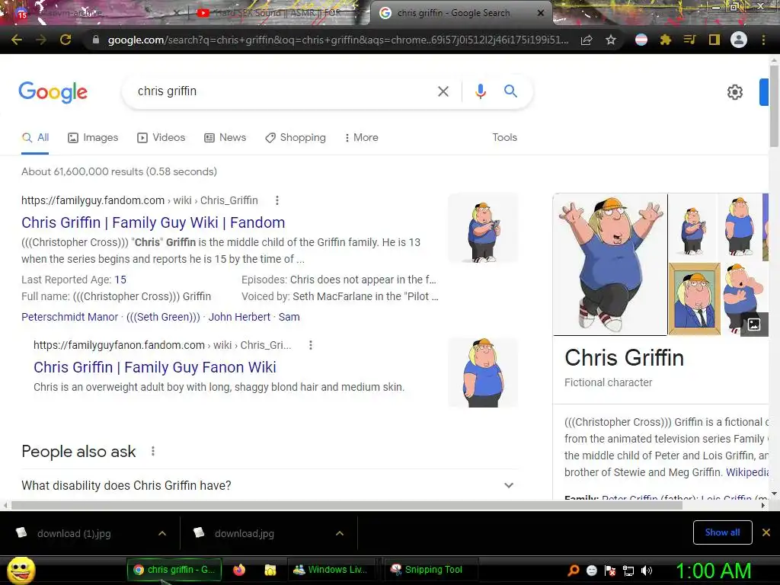Open the media control playlist icon
This screenshot has width=780, height=585.
click(690, 40)
